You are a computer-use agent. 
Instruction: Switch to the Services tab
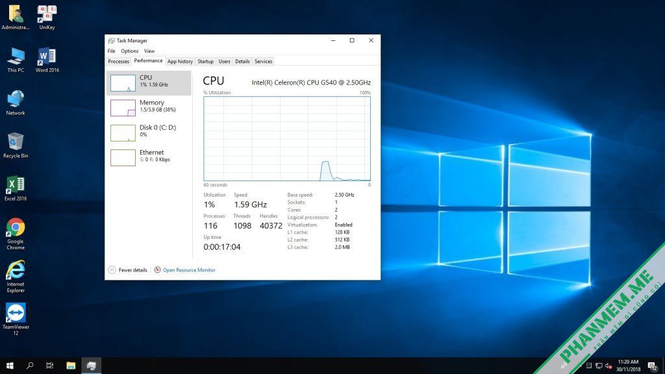point(264,62)
